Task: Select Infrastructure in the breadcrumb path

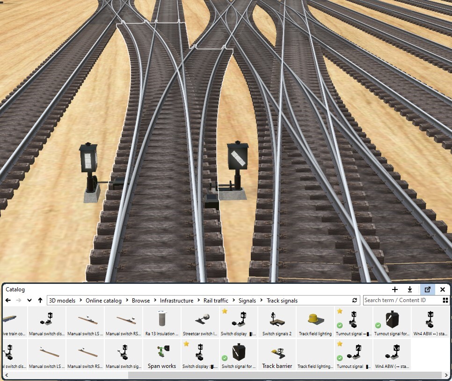Action: [176, 300]
